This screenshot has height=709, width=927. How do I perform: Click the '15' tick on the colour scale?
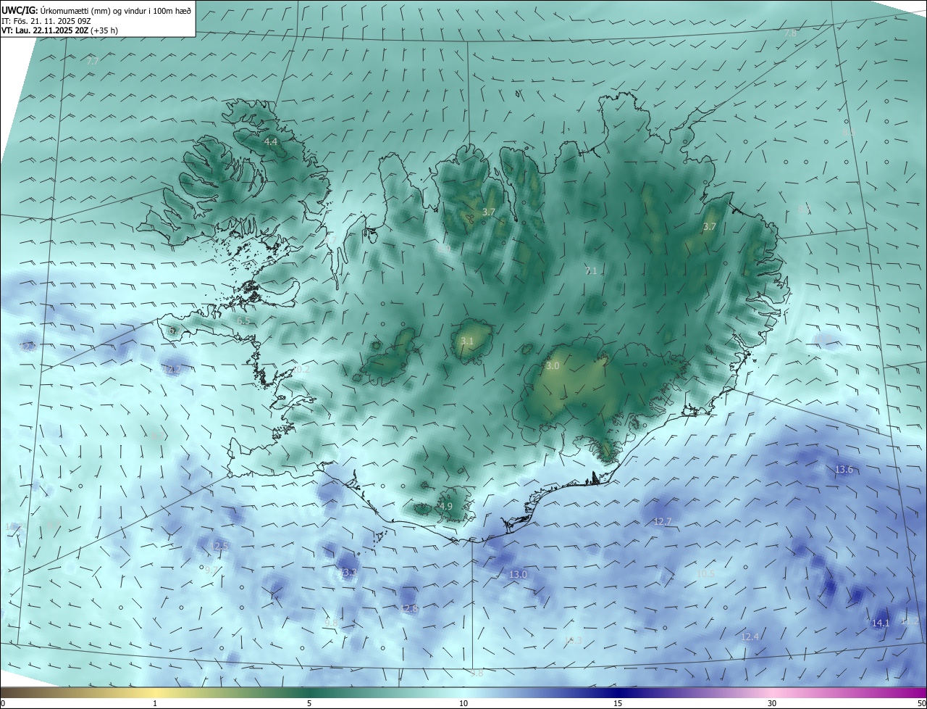click(x=618, y=703)
